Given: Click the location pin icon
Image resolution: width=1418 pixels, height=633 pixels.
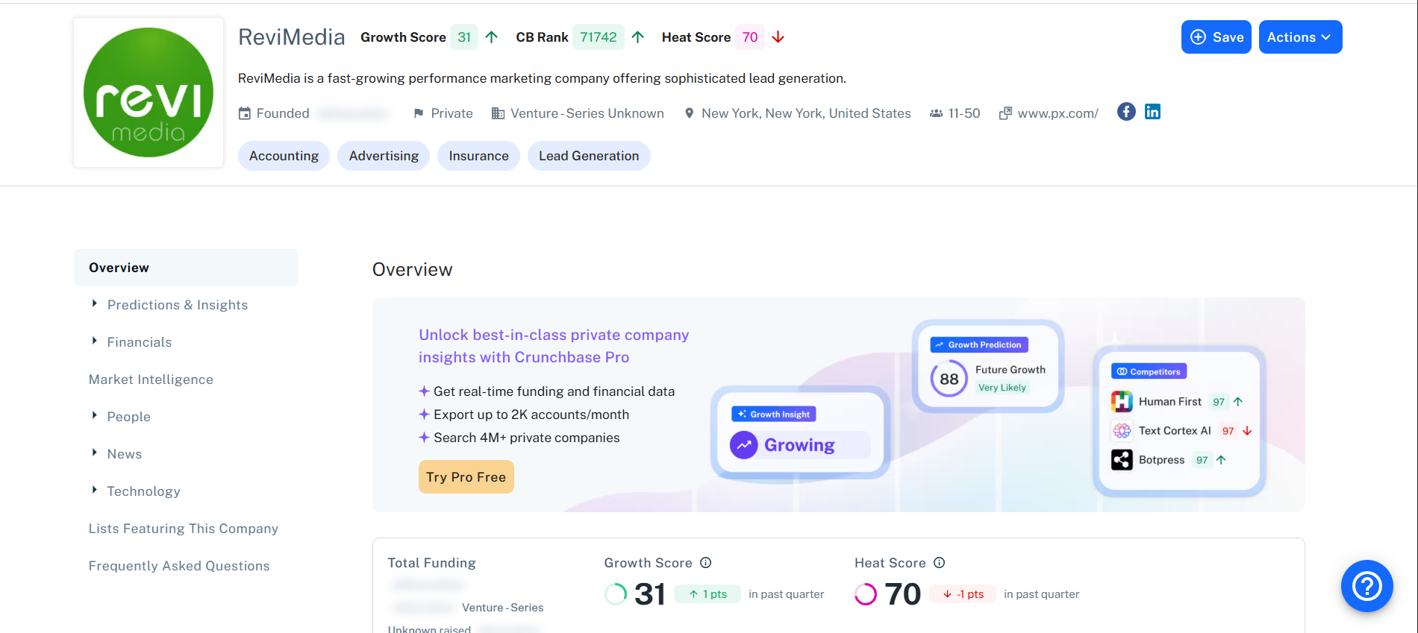Looking at the screenshot, I should pyautogui.click(x=689, y=113).
